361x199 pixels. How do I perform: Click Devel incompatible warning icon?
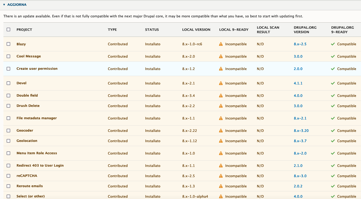tap(221, 83)
